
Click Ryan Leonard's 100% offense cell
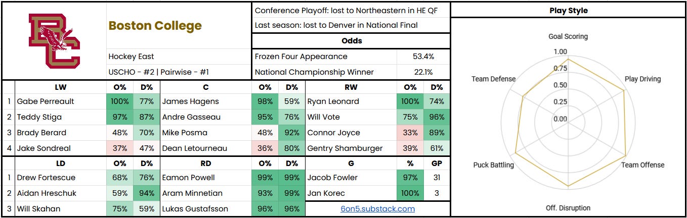coord(410,101)
